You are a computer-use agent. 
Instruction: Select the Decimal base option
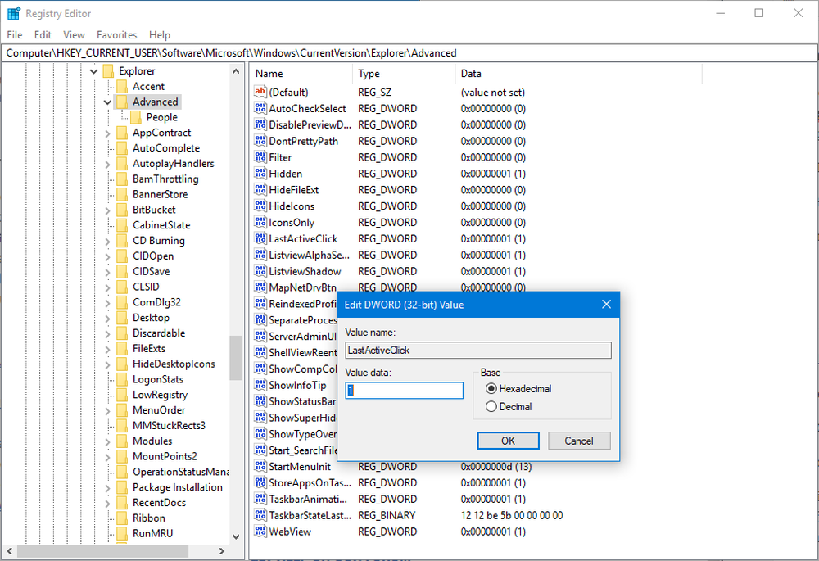(491, 406)
